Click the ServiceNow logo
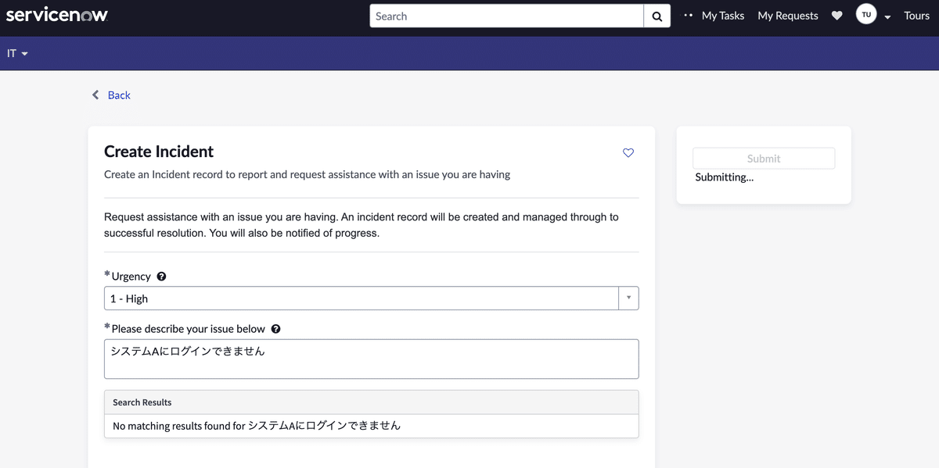Screen dimensions: 939x468 57,15
